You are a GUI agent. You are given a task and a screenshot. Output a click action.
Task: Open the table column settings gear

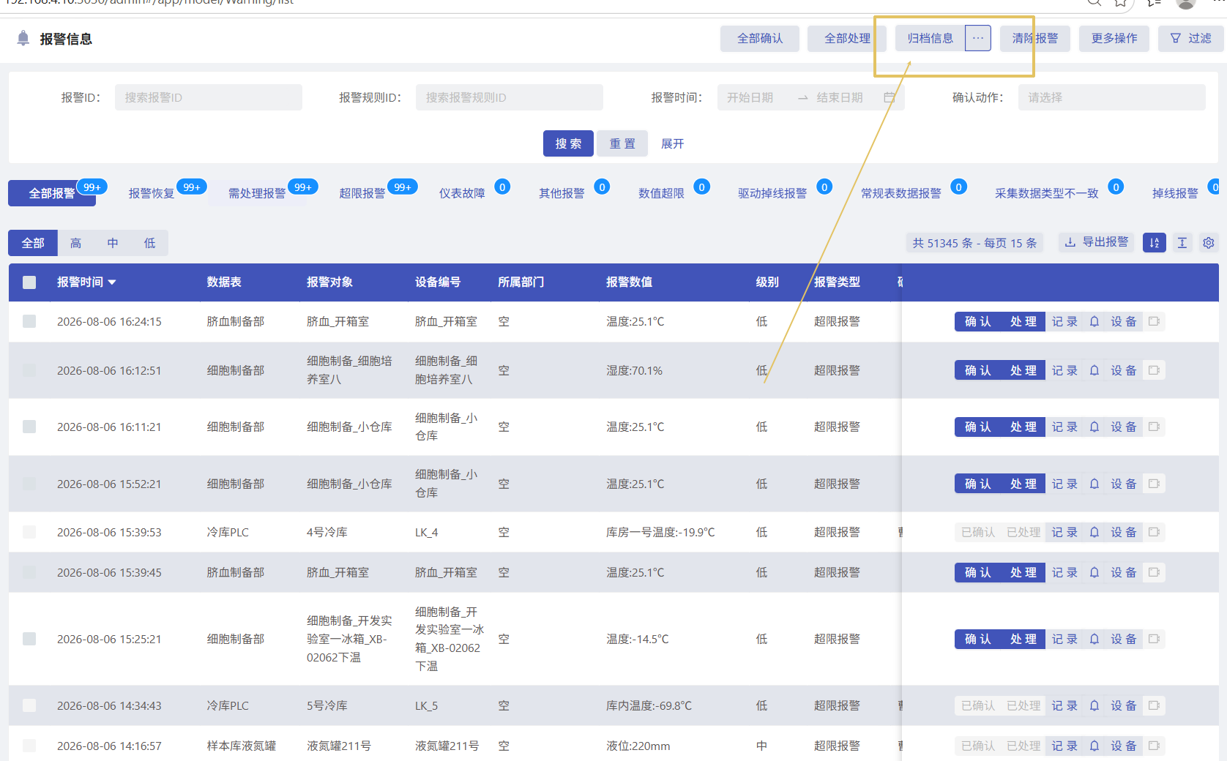(x=1209, y=243)
